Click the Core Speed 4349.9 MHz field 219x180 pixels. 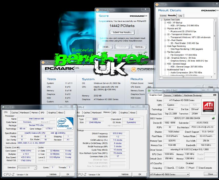tap(26, 151)
